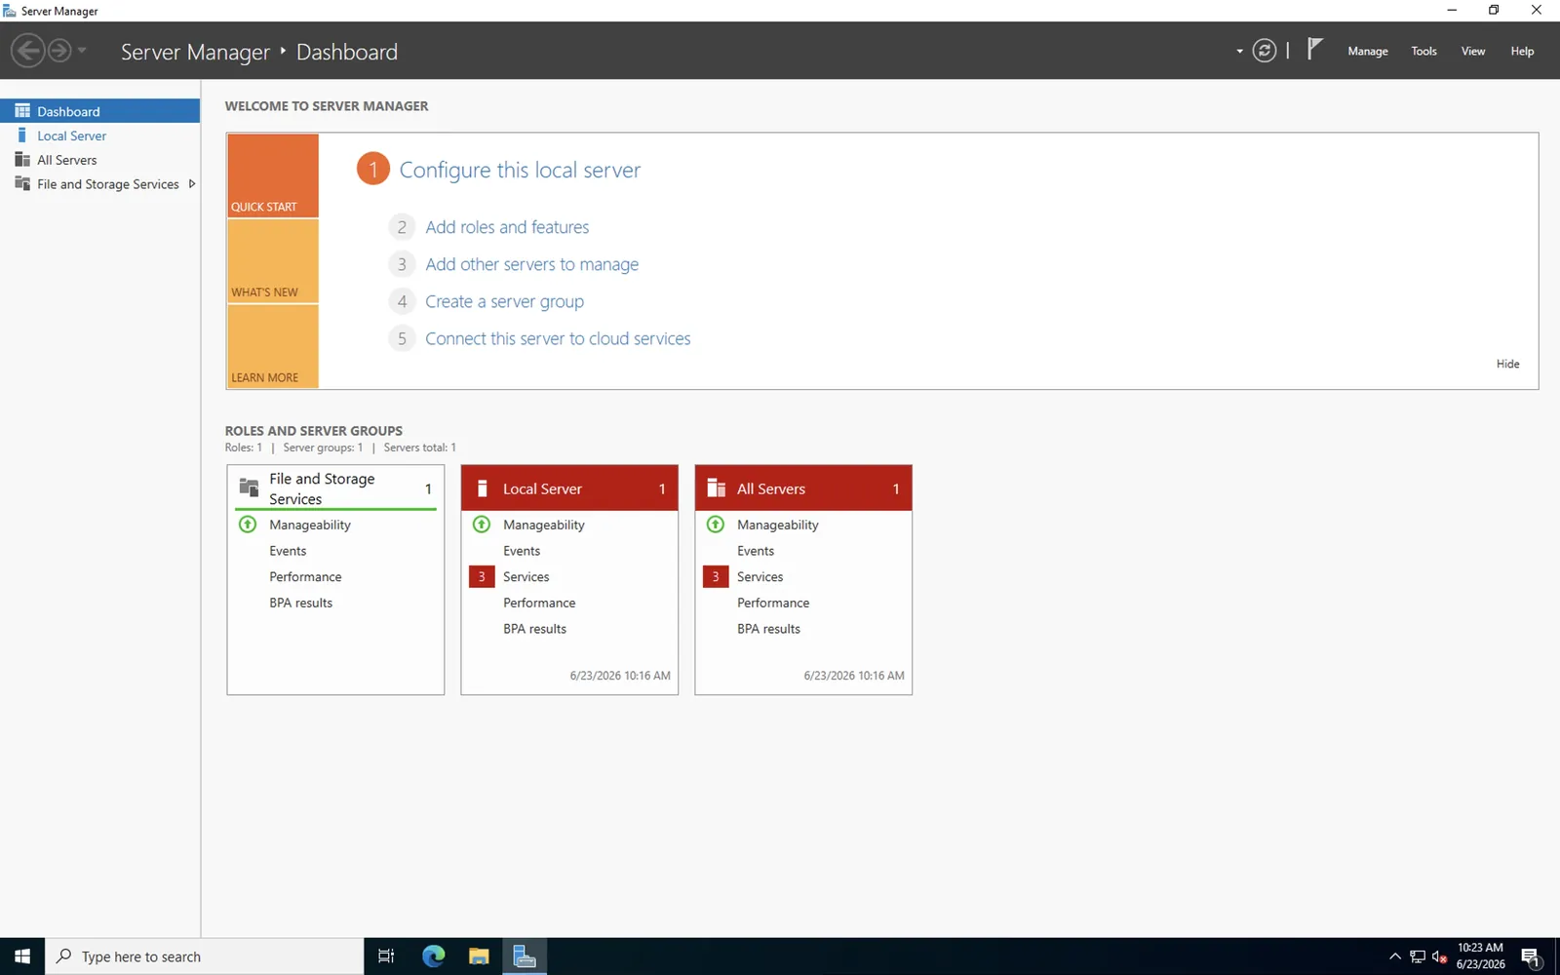The image size is (1560, 975).
Task: Click the forward navigation arrow icon
Action: [59, 50]
